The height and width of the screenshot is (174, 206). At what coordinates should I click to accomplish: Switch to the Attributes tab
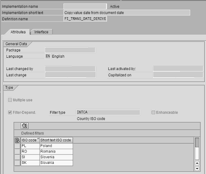click(x=18, y=32)
